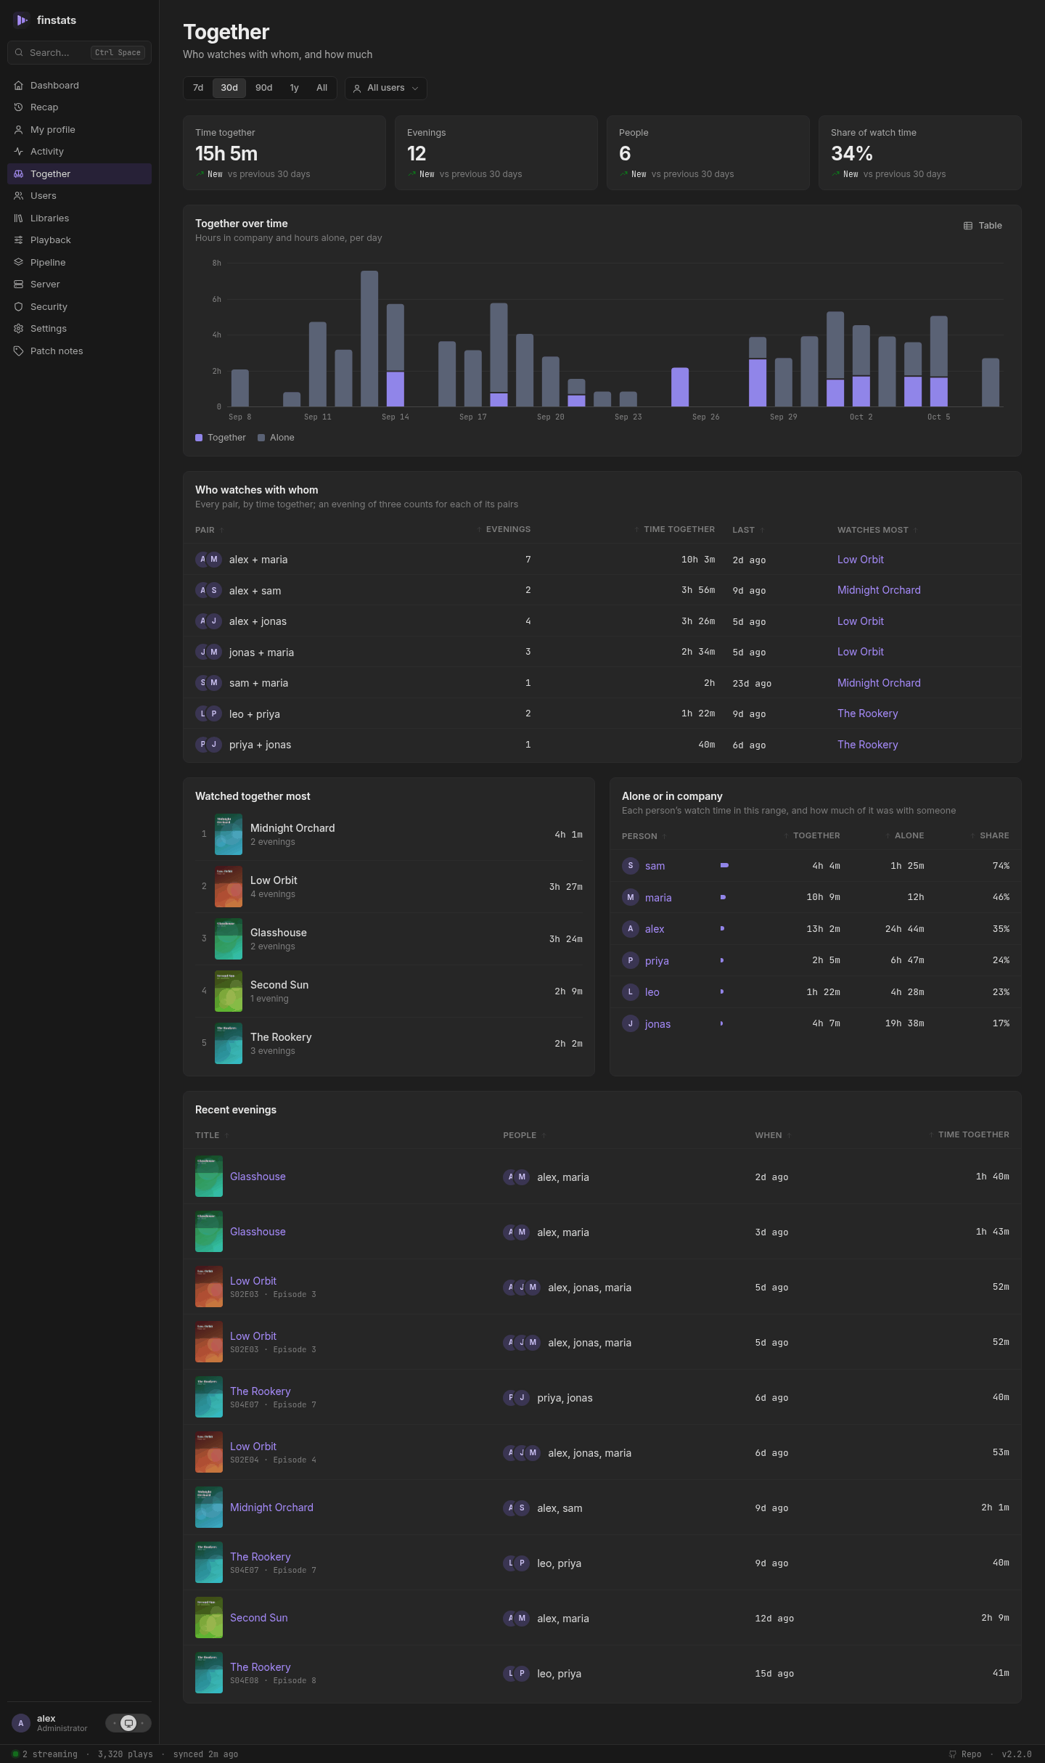This screenshot has height=1763, width=1045.
Task: Select the 30d time range
Action: pos(229,88)
